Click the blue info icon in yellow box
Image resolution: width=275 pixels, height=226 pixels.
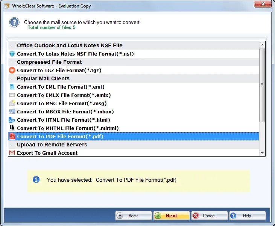[36, 179]
